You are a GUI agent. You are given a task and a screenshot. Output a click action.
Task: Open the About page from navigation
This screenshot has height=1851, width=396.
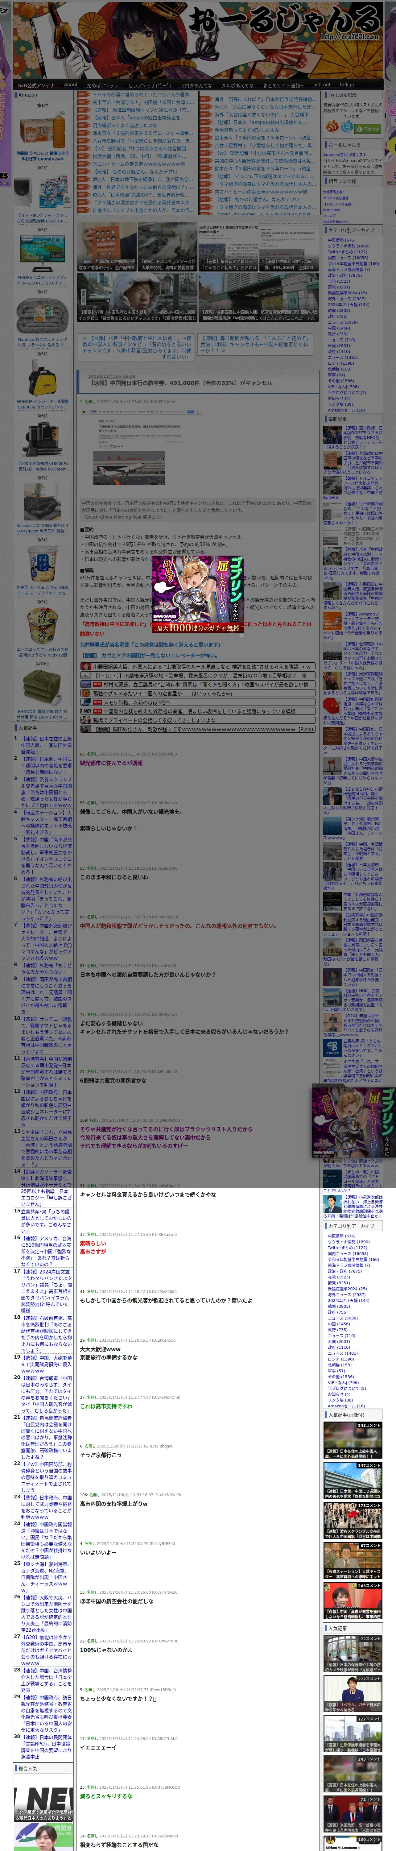point(70,85)
